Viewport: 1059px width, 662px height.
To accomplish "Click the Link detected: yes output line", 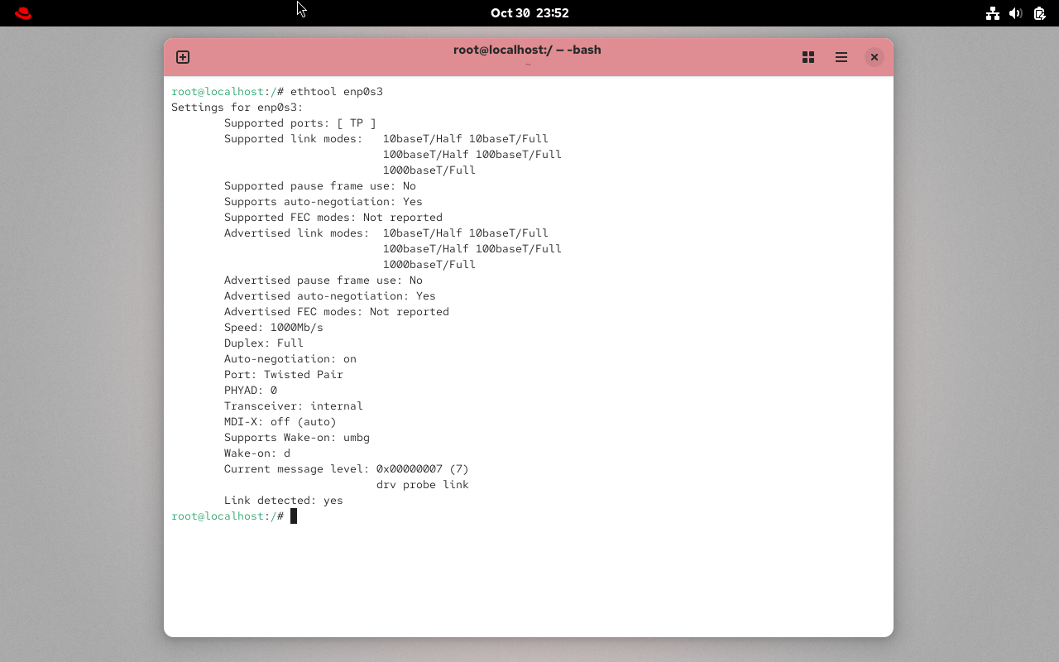I will pos(283,500).
